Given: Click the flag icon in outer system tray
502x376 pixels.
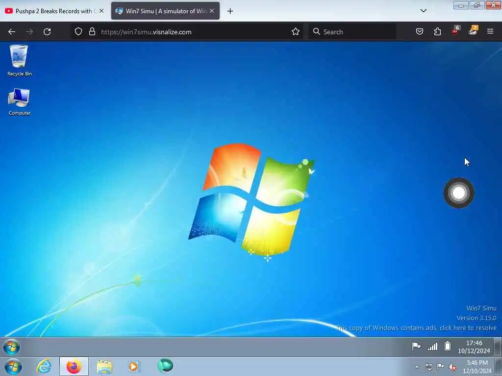Looking at the screenshot, I should pos(441,367).
